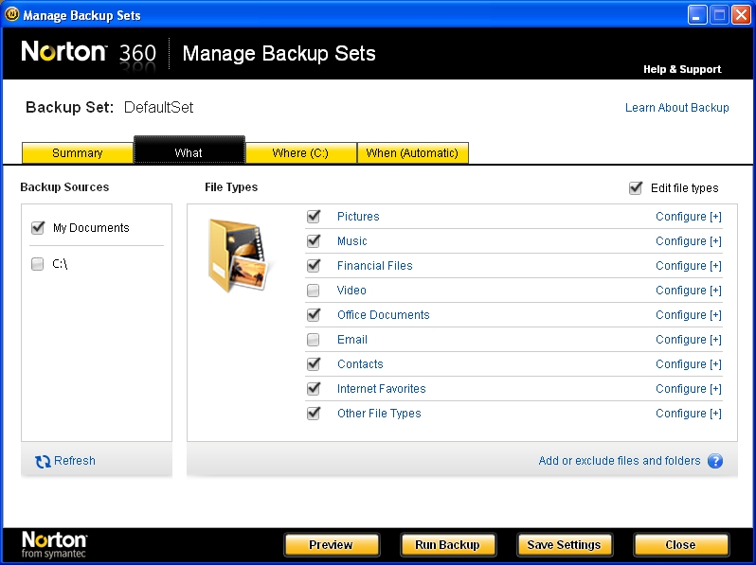The height and width of the screenshot is (565, 756).
Task: Expand Configure [+] for Financial Files
Action: 689,266
